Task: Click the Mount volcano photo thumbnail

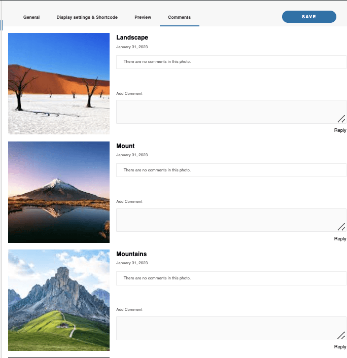Action: 59,192
